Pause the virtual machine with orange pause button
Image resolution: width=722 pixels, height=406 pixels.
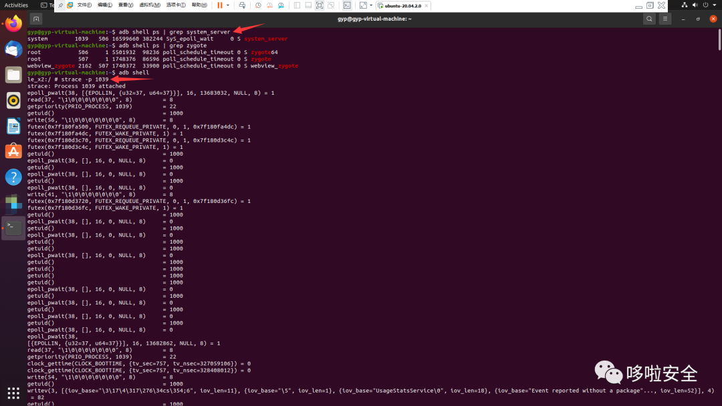pyautogui.click(x=220, y=5)
